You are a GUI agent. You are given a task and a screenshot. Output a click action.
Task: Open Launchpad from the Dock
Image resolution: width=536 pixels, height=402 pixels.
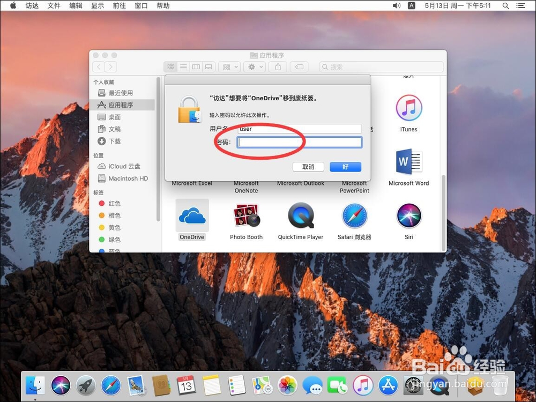tap(86, 385)
